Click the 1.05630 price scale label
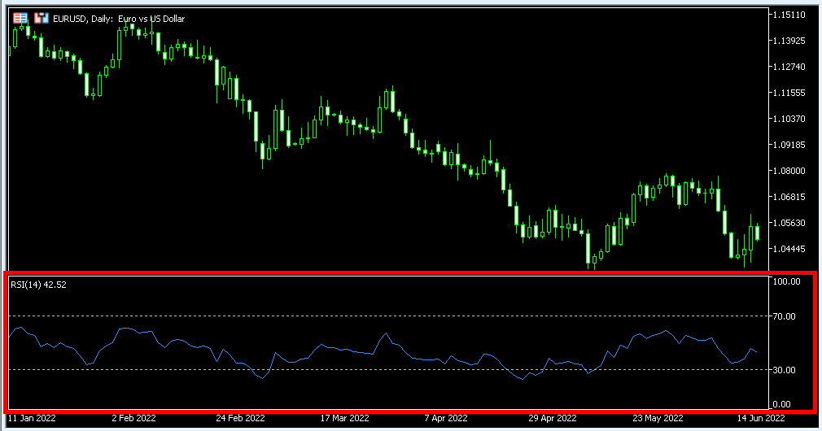The height and width of the screenshot is (431, 822). (789, 223)
